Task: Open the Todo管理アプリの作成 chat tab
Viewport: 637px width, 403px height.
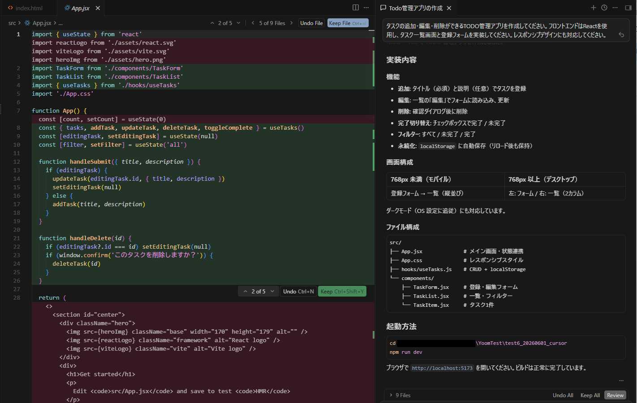Action: tap(415, 8)
